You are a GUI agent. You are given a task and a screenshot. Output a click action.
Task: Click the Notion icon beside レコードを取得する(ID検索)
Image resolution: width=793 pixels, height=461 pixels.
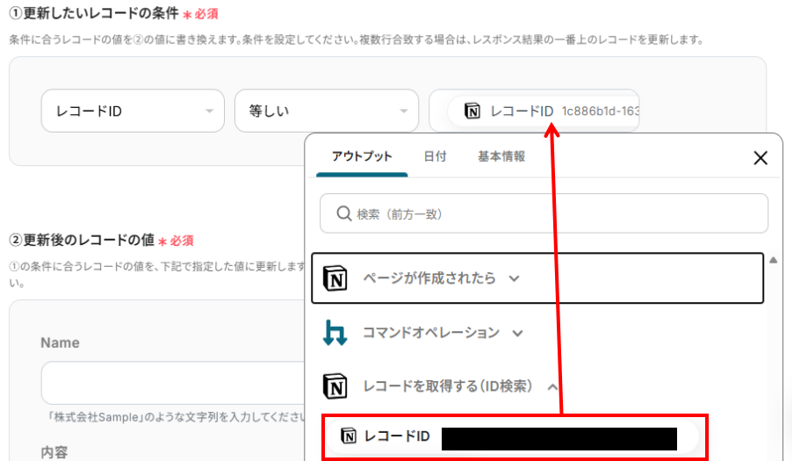coord(335,386)
